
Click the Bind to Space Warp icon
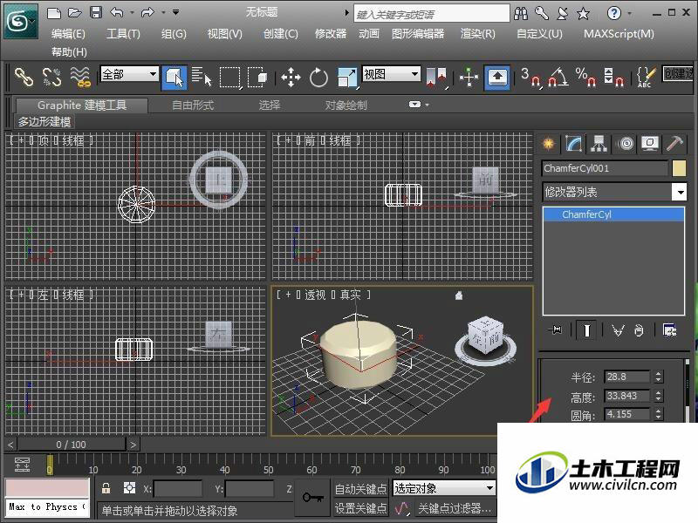(x=80, y=77)
